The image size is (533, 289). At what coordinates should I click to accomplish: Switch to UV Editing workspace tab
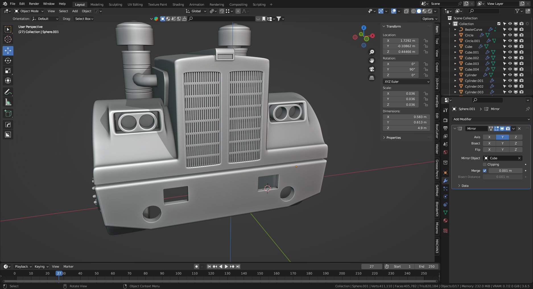(x=135, y=4)
